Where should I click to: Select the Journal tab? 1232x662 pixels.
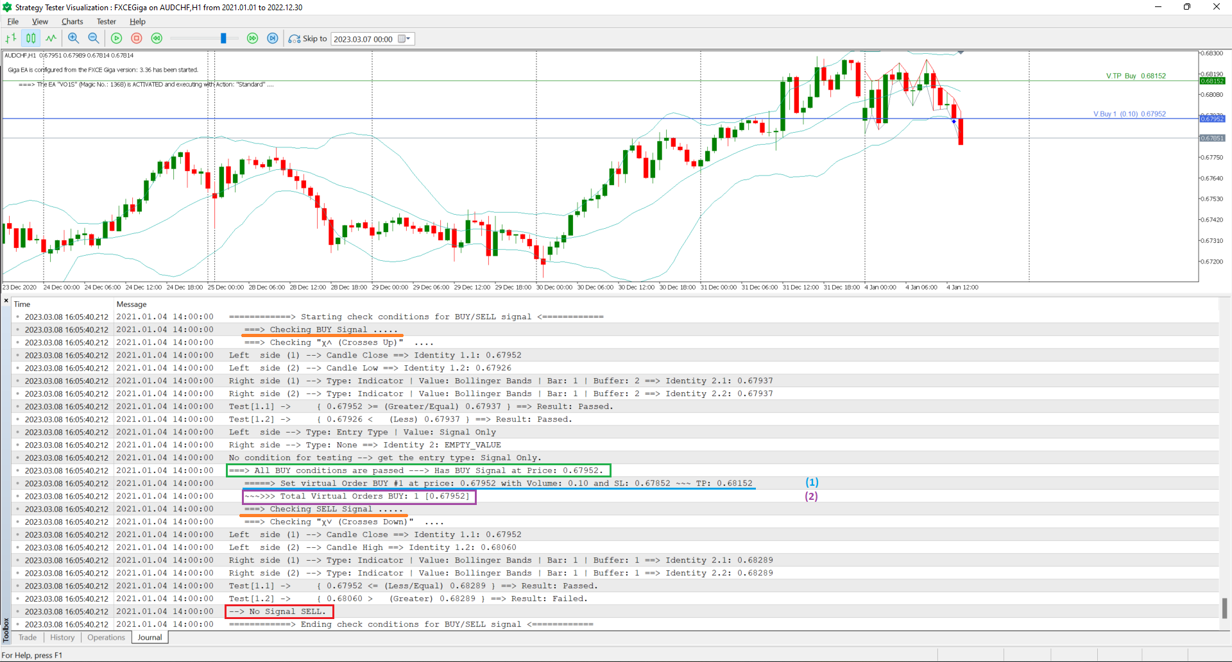click(150, 637)
